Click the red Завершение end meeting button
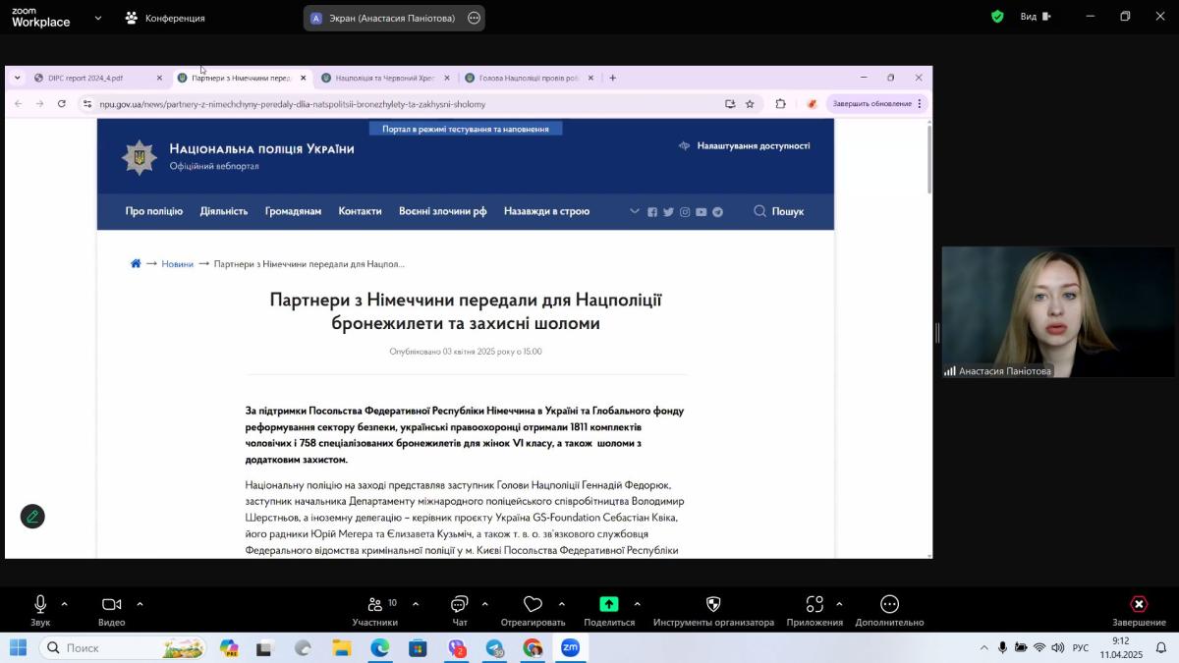The width and height of the screenshot is (1179, 663). click(1139, 604)
